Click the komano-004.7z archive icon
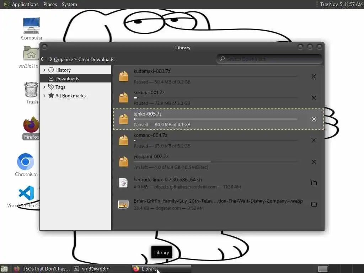364x273 pixels. click(123, 140)
